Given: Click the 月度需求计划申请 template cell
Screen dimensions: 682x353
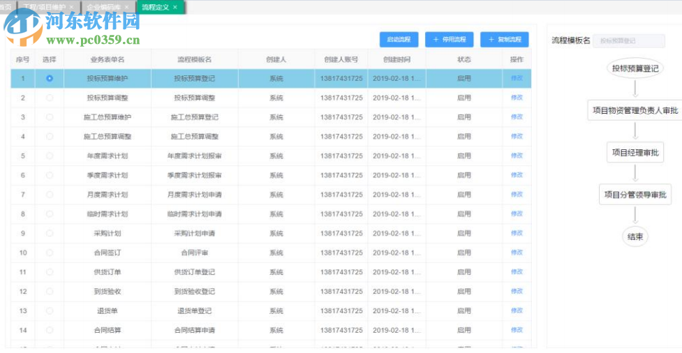Looking at the screenshot, I should [195, 195].
